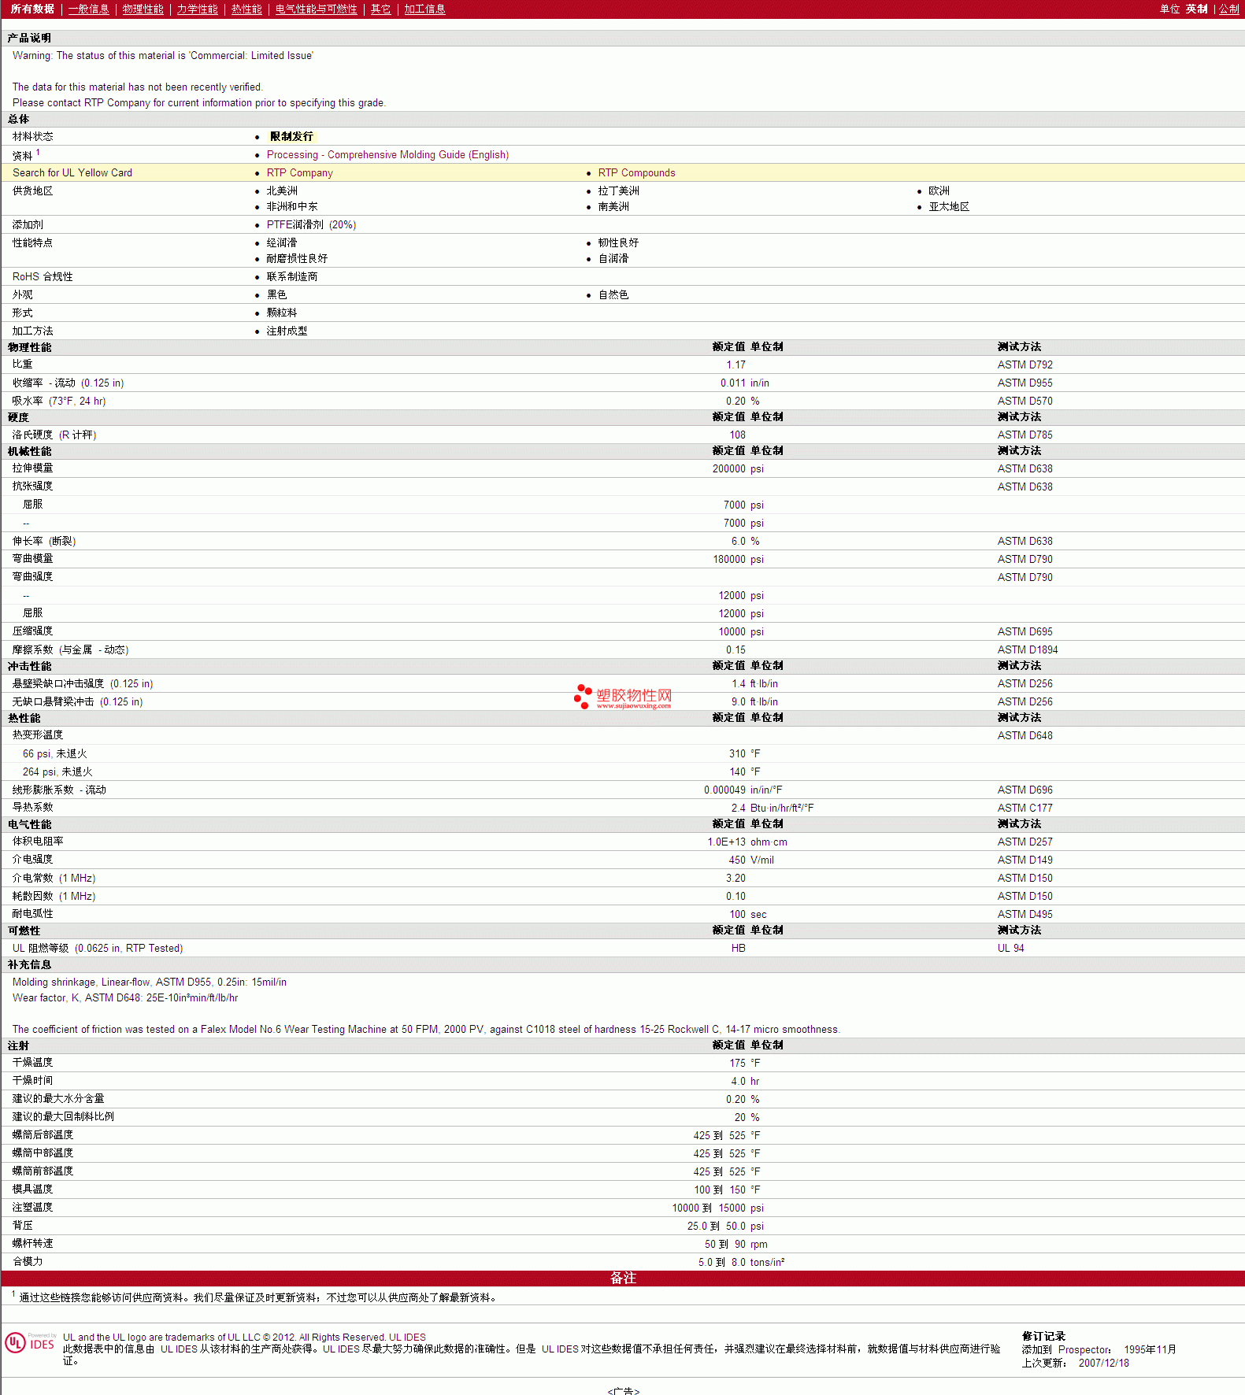
Task: Select ASTM D792 test method
Action: pos(1025,365)
